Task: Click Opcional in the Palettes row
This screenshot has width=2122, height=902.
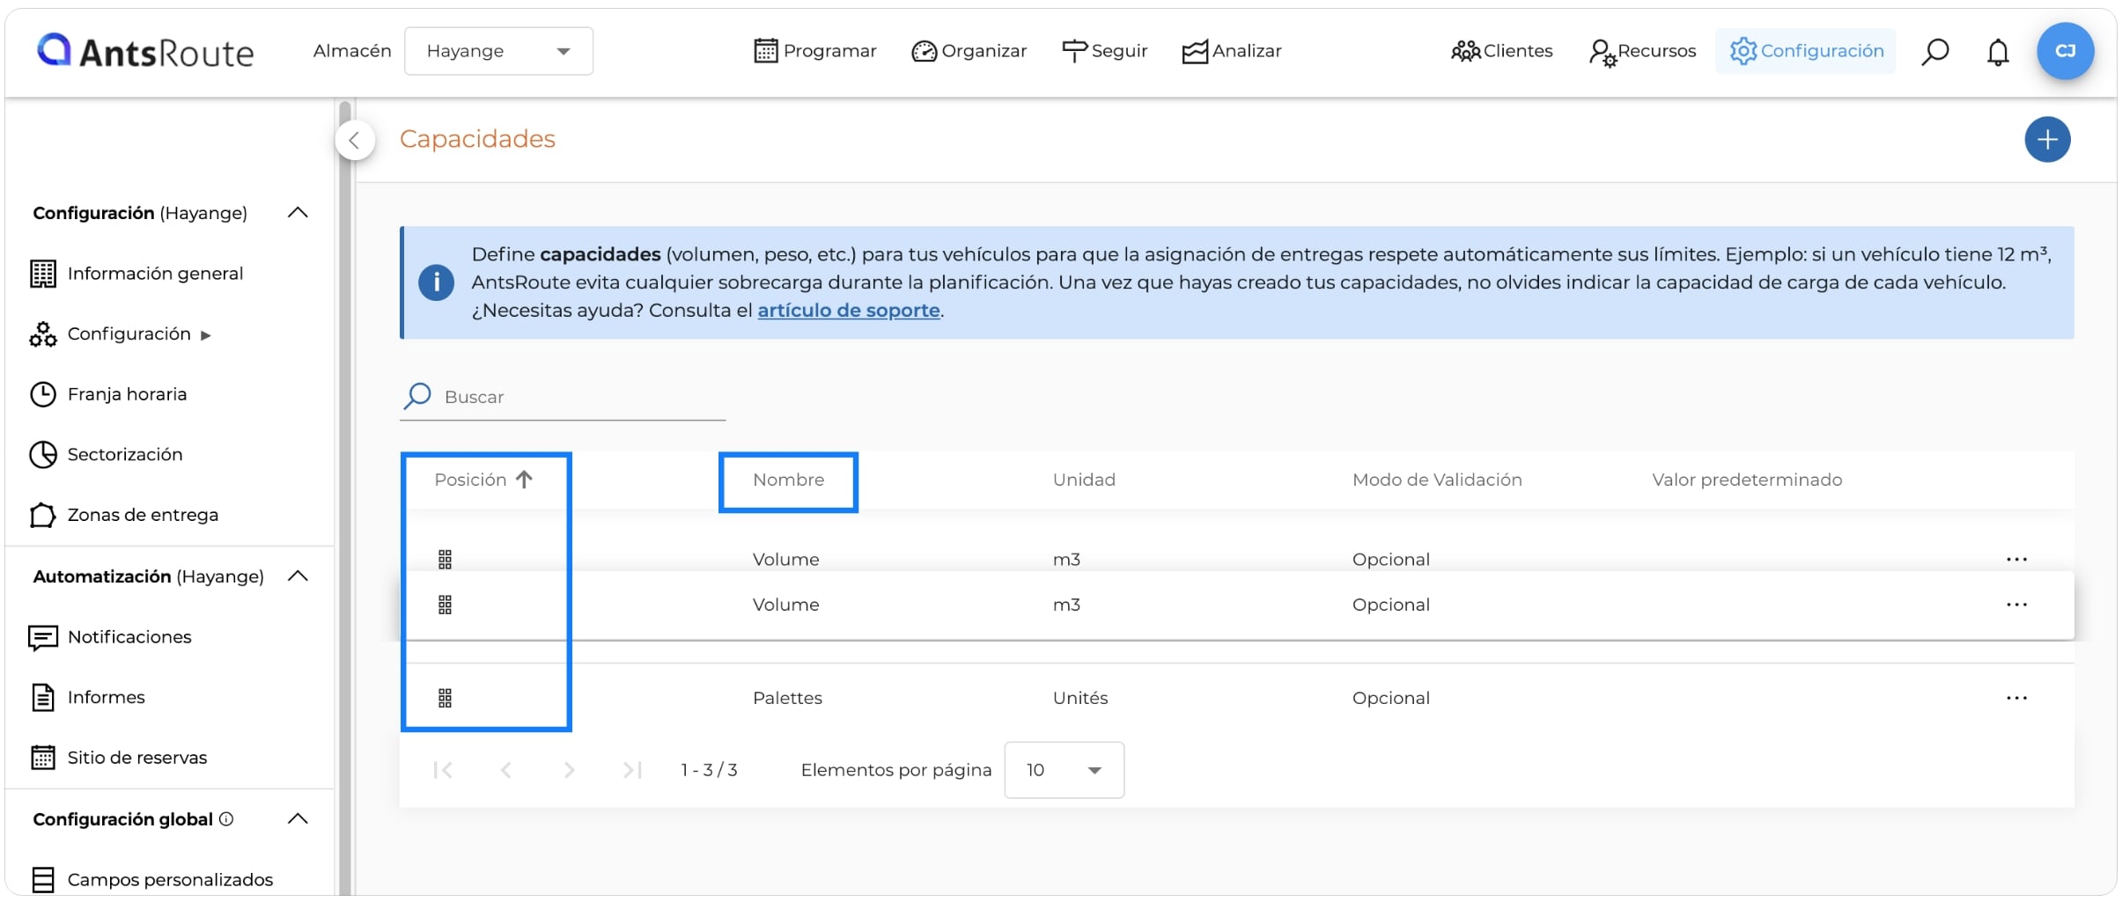Action: coord(1391,698)
